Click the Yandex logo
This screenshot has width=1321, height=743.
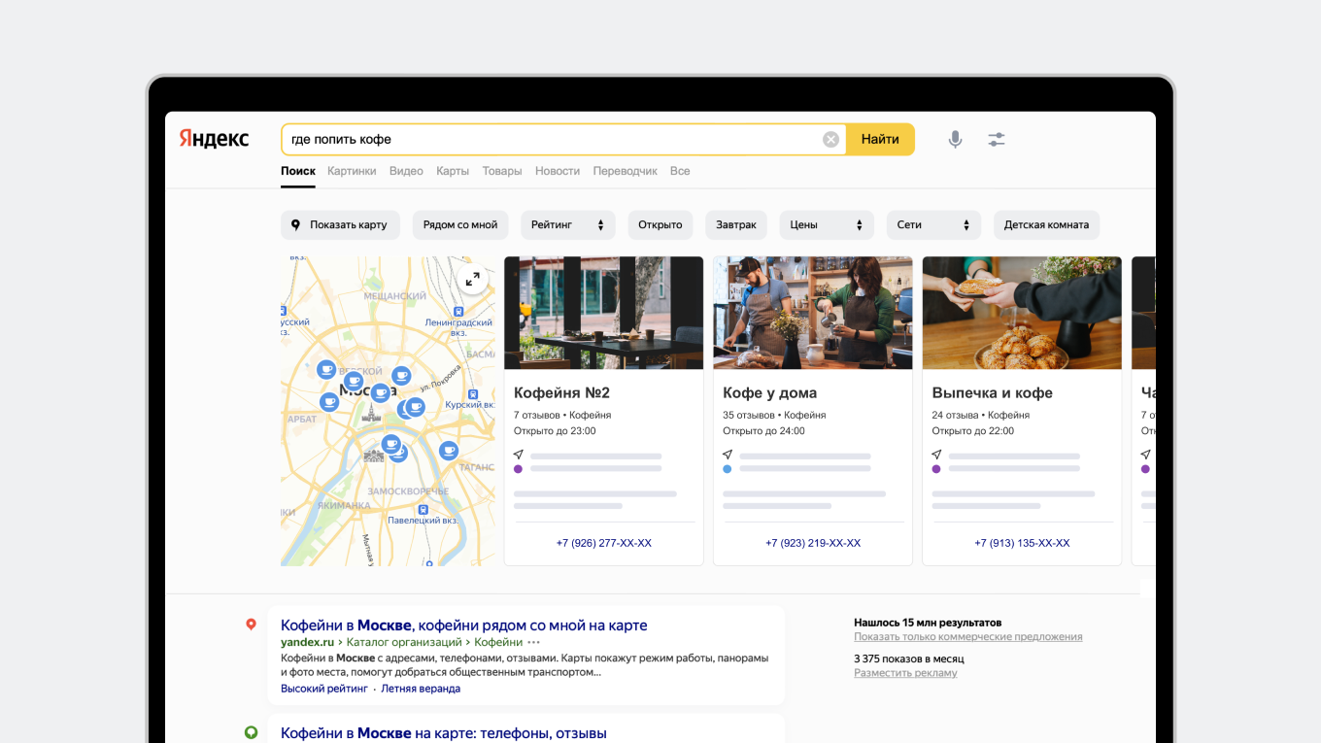pos(214,139)
